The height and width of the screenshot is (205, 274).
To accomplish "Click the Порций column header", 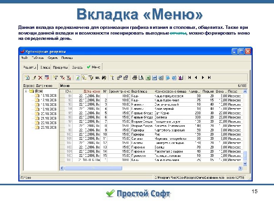I will click(x=208, y=91).
